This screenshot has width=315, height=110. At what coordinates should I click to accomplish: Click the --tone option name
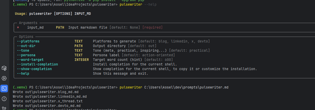pyautogui.click(x=23, y=50)
